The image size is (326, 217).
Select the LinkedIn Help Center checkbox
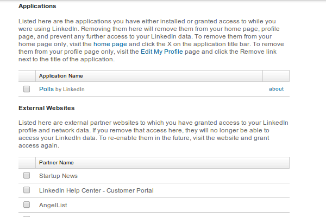point(27,190)
